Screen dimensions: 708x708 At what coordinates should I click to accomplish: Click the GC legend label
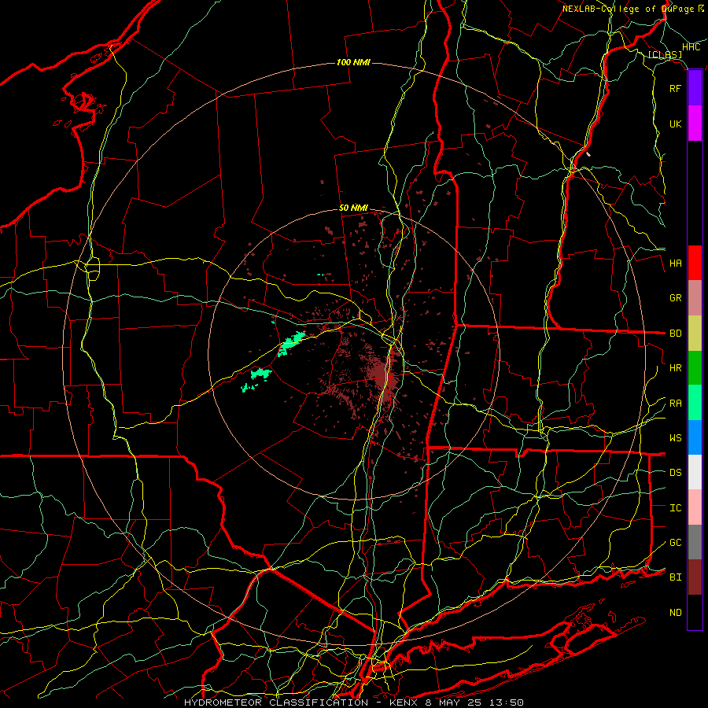tap(675, 542)
